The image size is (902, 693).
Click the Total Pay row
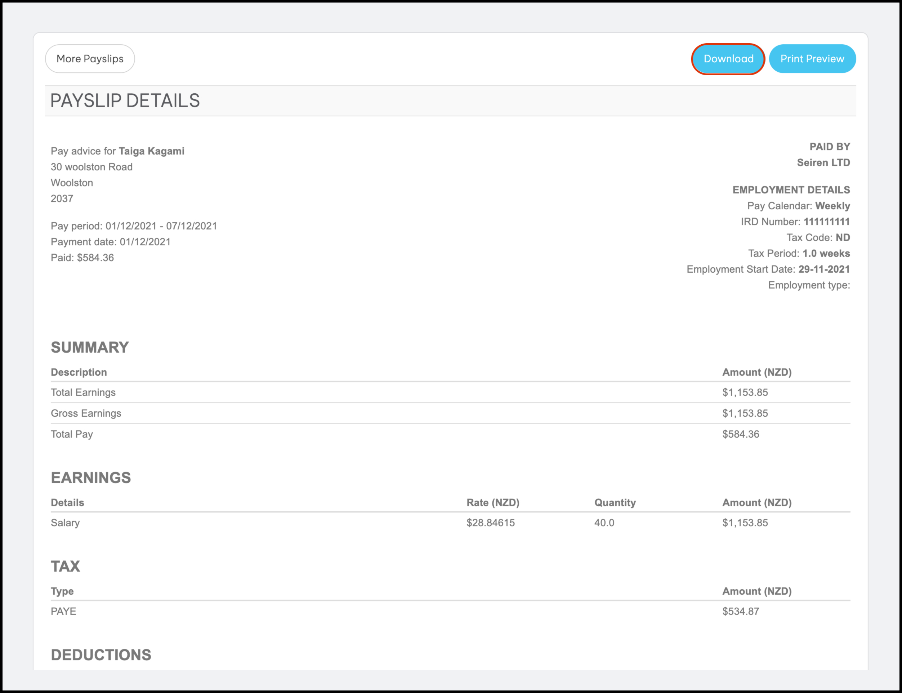(72, 434)
